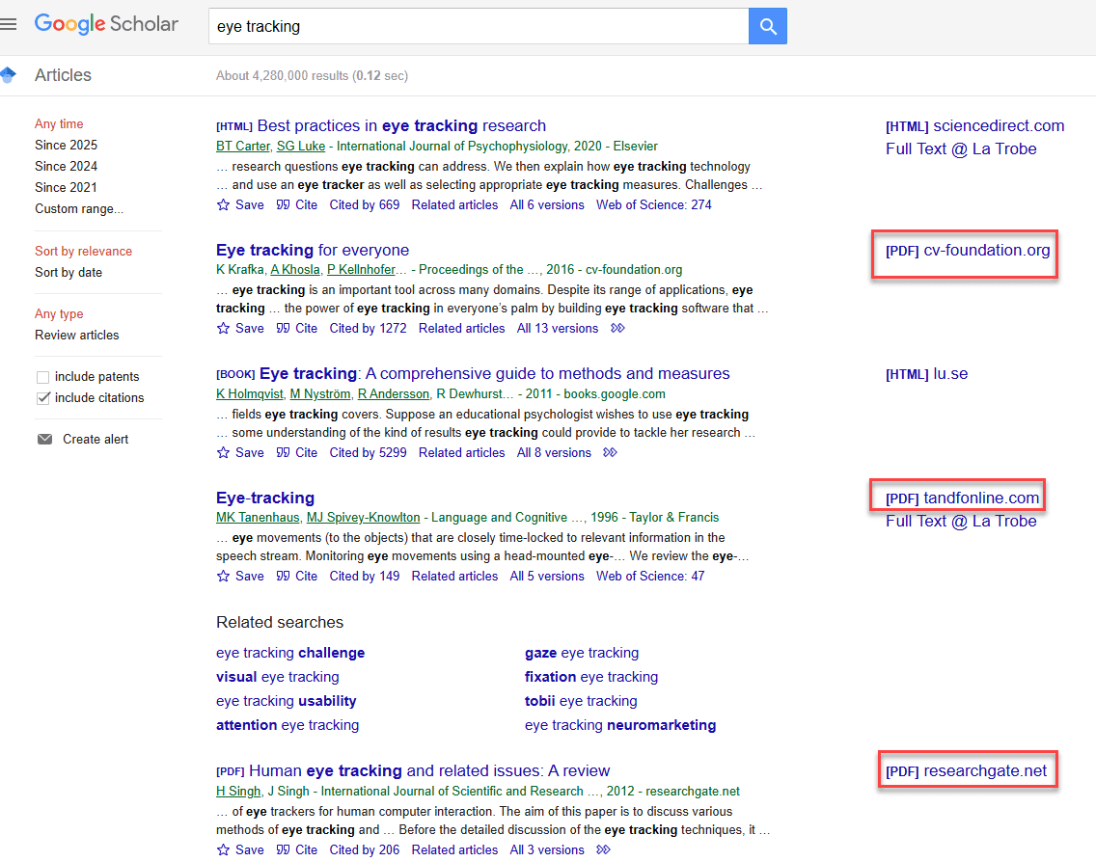The image size is (1096, 862).
Task: Open All 6 versions
Action: [547, 204]
